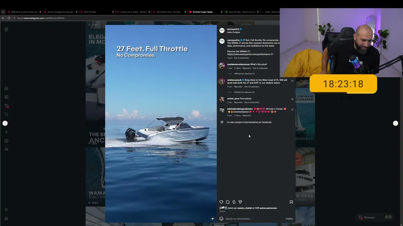Open the wamayachts.com WAMA 27 link
This screenshot has height=226, width=403.
[250, 54]
